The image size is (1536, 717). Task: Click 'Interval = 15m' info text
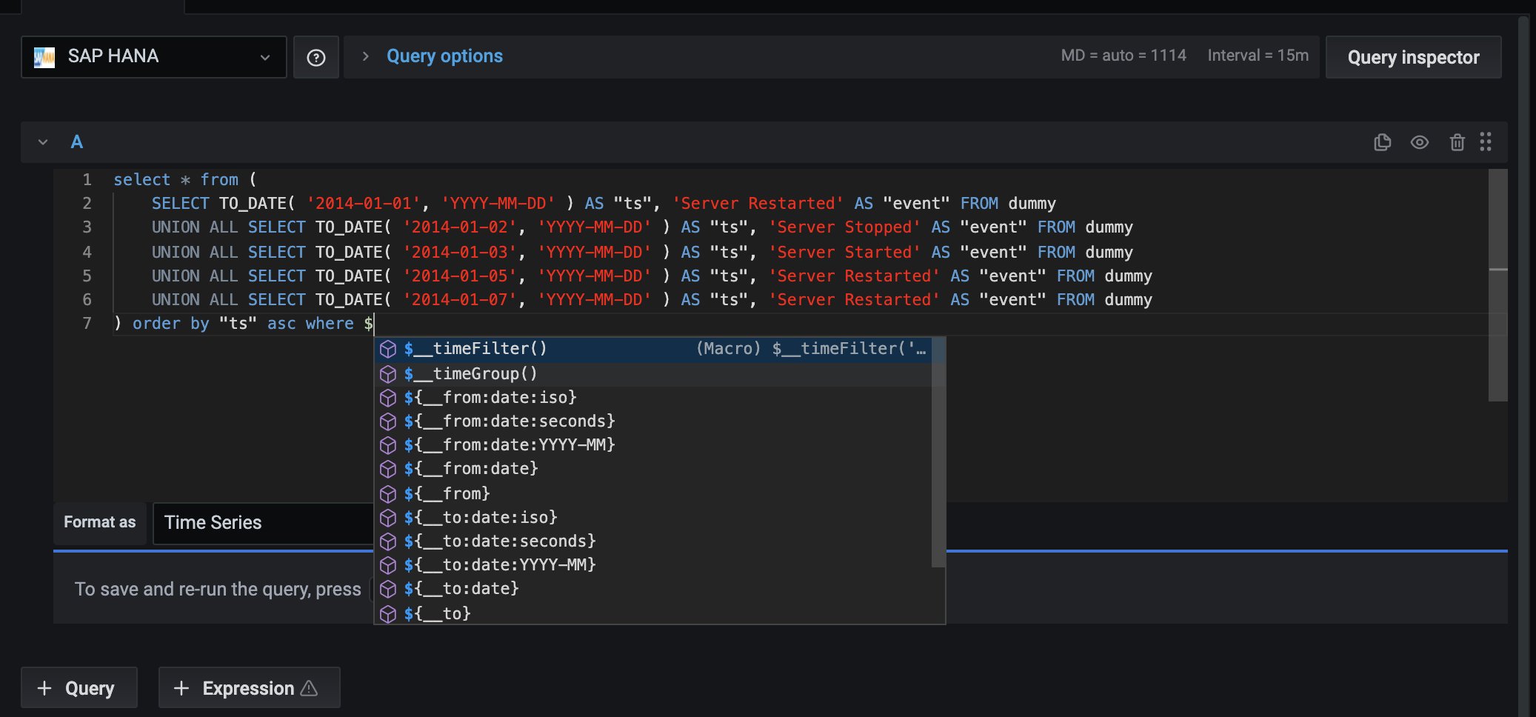pyautogui.click(x=1258, y=56)
